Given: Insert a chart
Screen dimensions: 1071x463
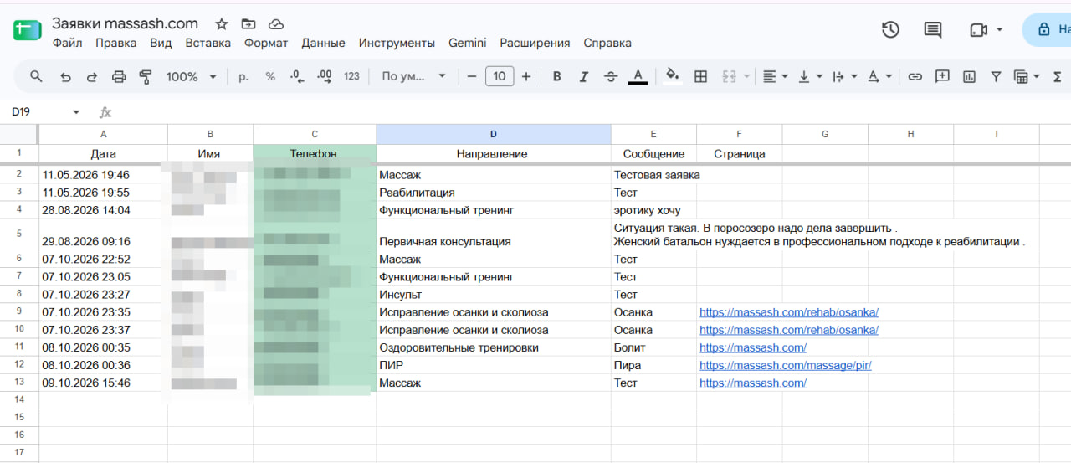Looking at the screenshot, I should (969, 76).
